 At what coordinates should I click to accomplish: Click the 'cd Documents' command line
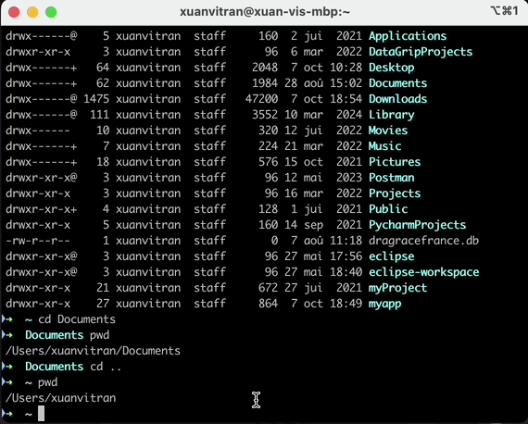tap(77, 319)
